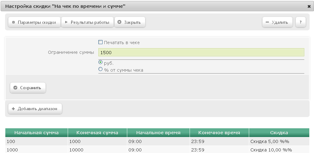This screenshot has width=314, height=153.
Task: Click gear icon on Параметры скидки
Action: [13, 22]
